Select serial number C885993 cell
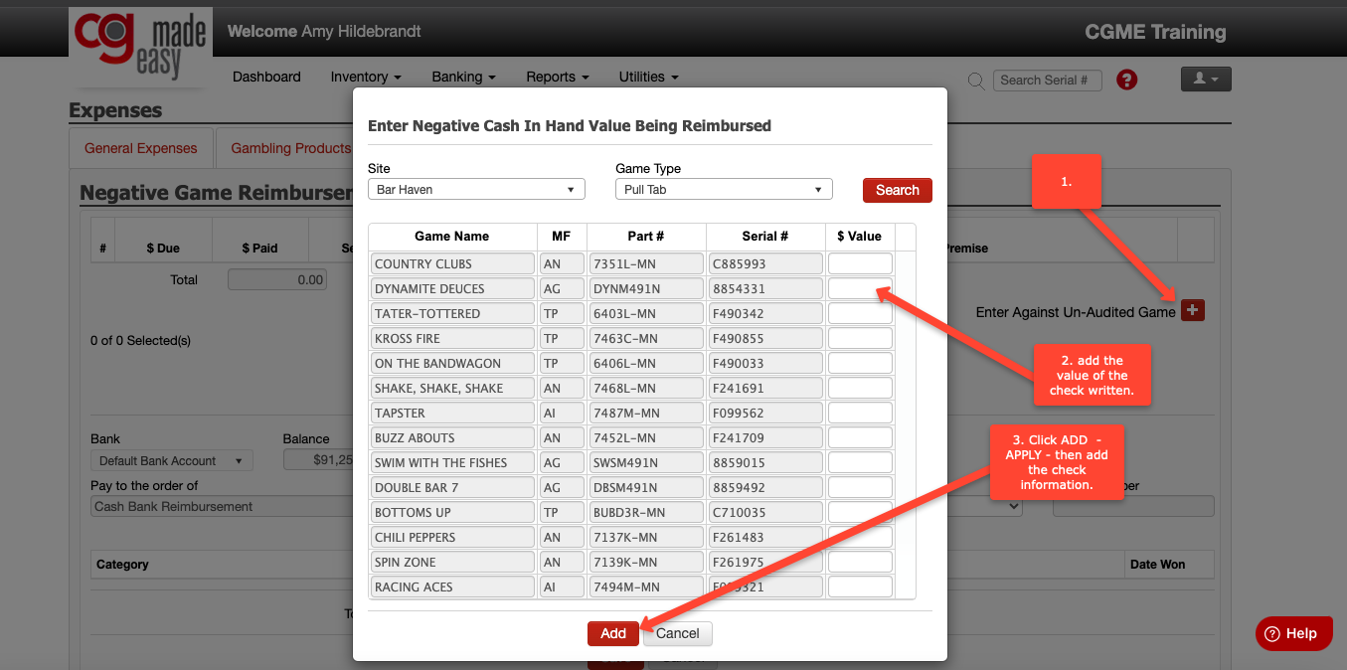The height and width of the screenshot is (670, 1347). point(765,263)
